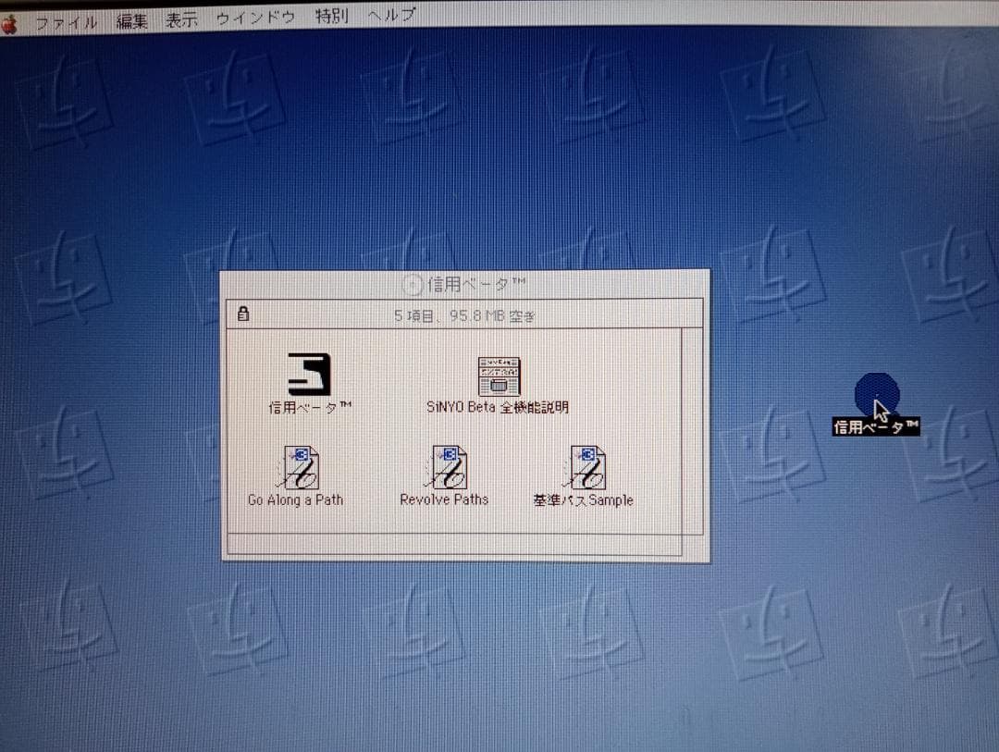
Task: Click the disc proxy icon in window title
Action: [x=413, y=285]
